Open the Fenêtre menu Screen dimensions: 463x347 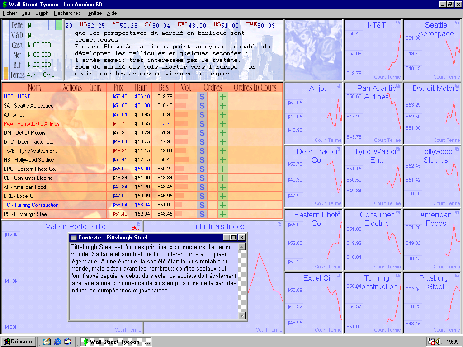click(94, 13)
